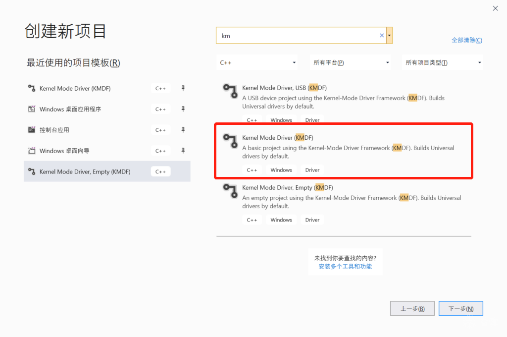The height and width of the screenshot is (337, 507).
Task: Focus the template search field containing km
Action: (x=301, y=36)
